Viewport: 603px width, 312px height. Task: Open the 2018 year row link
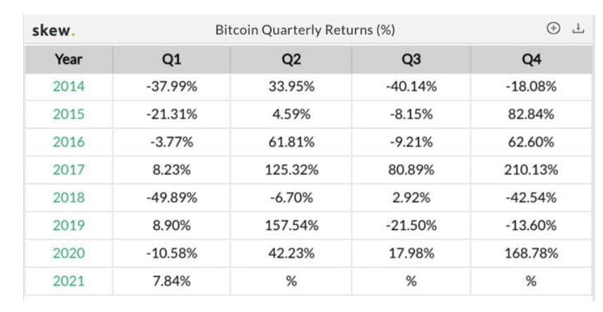point(68,198)
